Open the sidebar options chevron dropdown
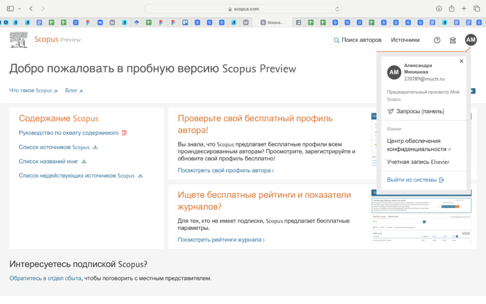The height and width of the screenshot is (304, 486). [19, 9]
